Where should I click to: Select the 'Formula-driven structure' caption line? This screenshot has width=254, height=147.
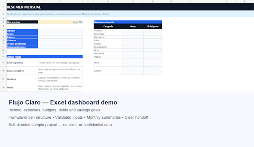click(78, 118)
